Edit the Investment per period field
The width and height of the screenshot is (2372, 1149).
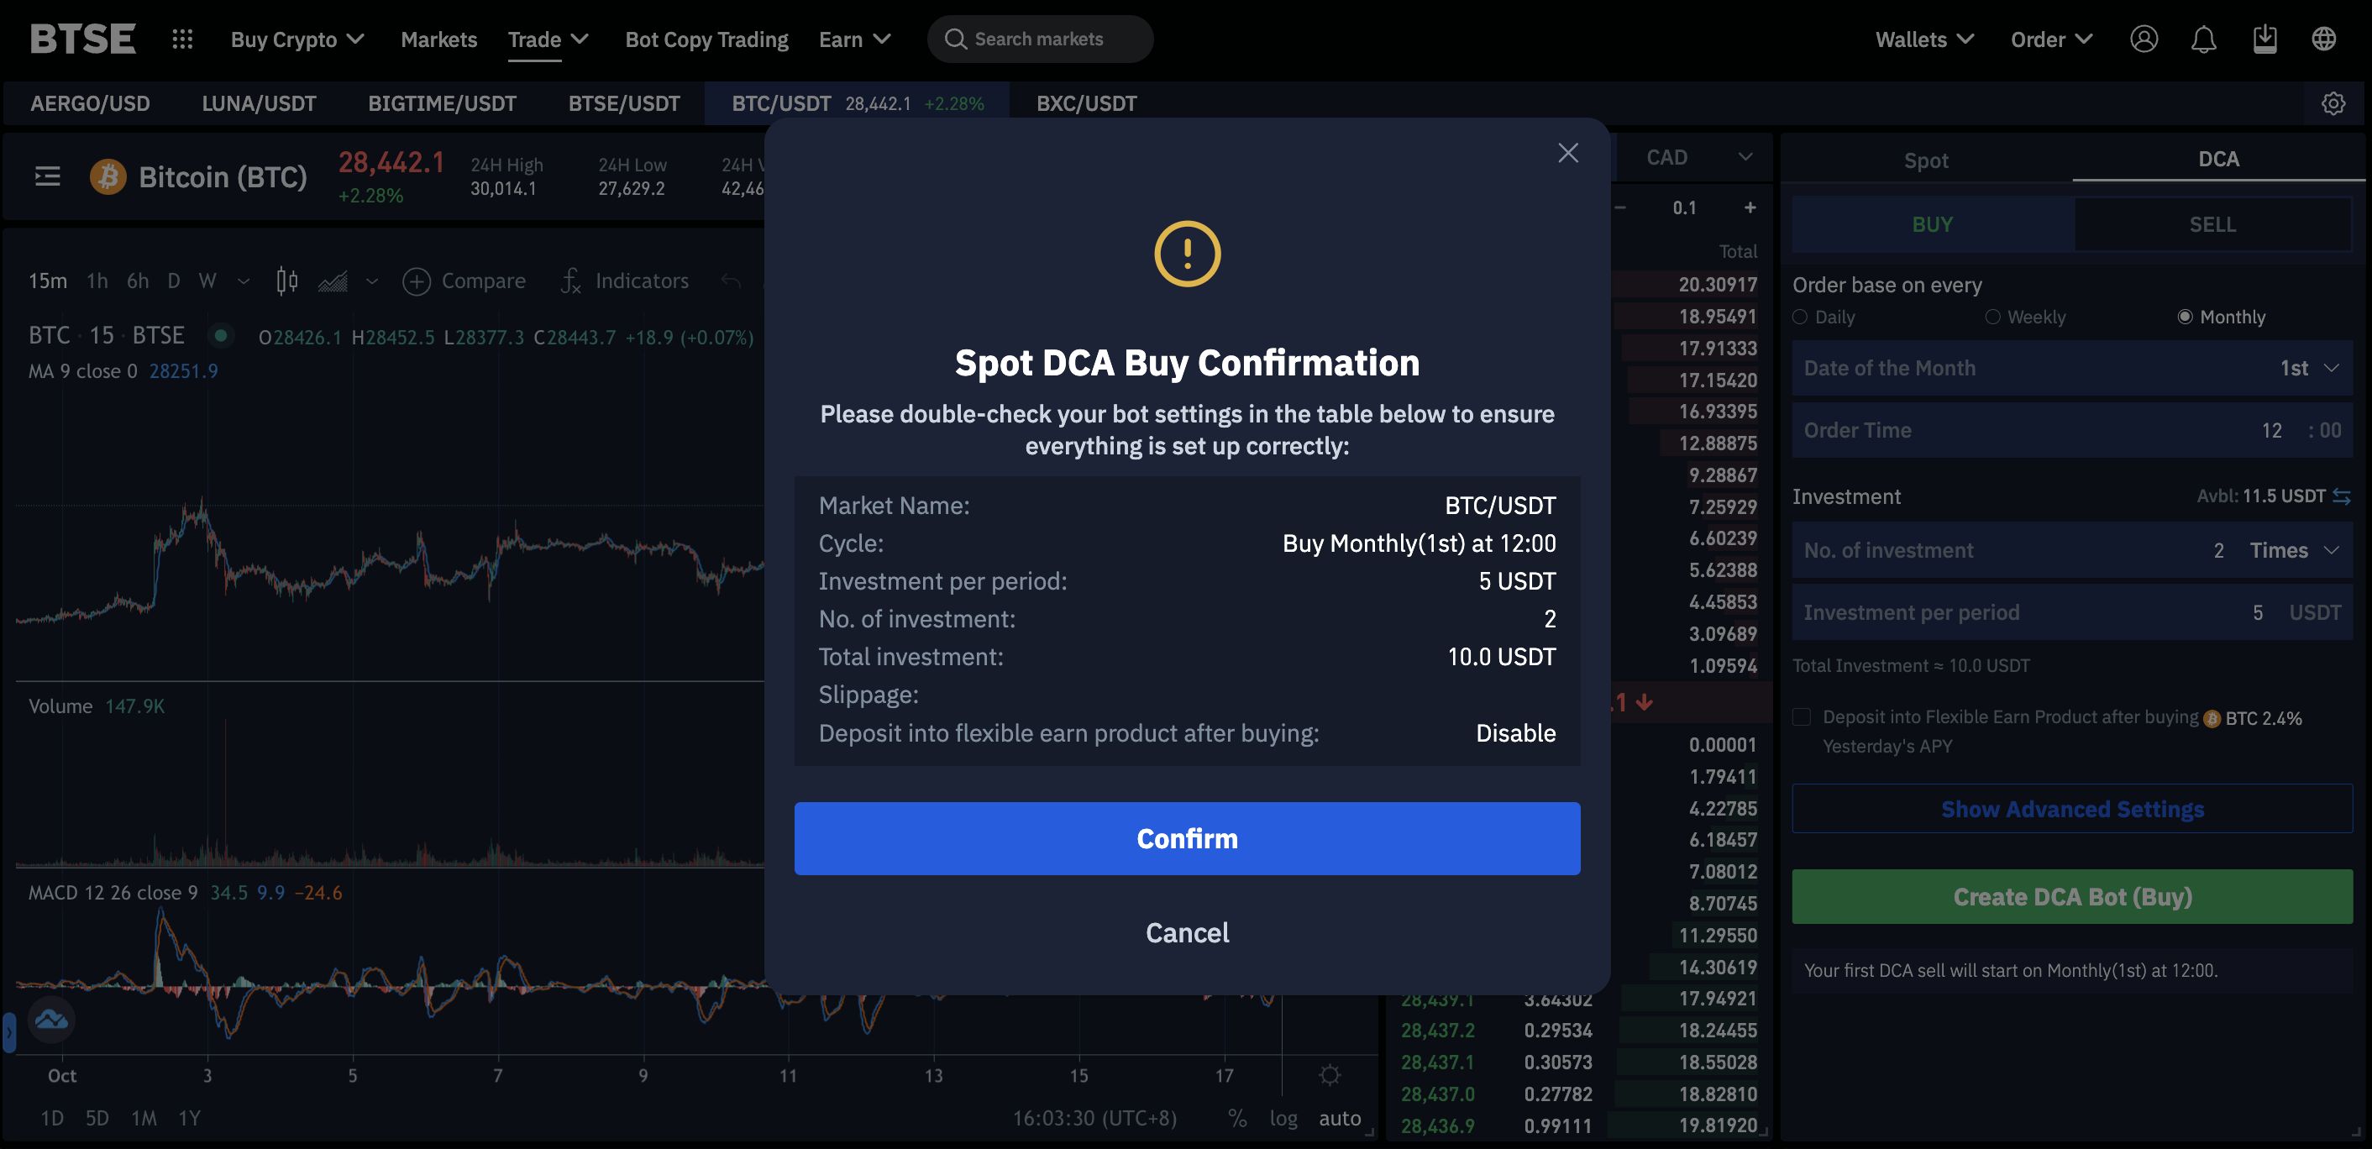(x=2072, y=612)
